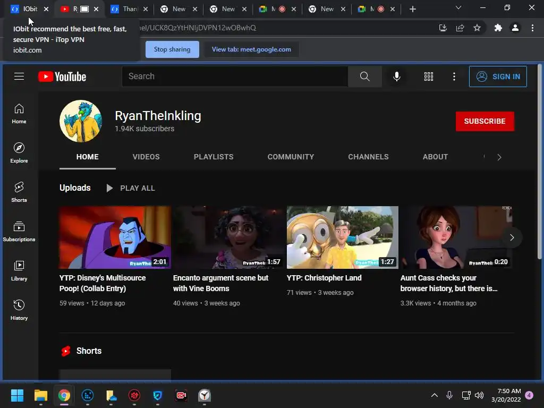The width and height of the screenshot is (544, 408).
Task: Click the SIGN IN button
Action: coord(497,76)
